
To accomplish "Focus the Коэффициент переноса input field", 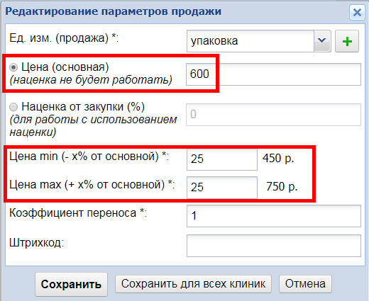I will coord(274,216).
